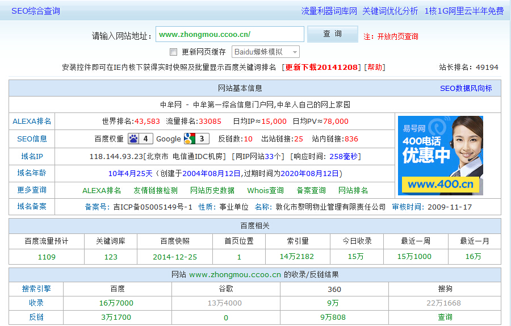This screenshot has height=326, width=511.
Task: Click Google indexed count 13万4000
Action: (225, 303)
